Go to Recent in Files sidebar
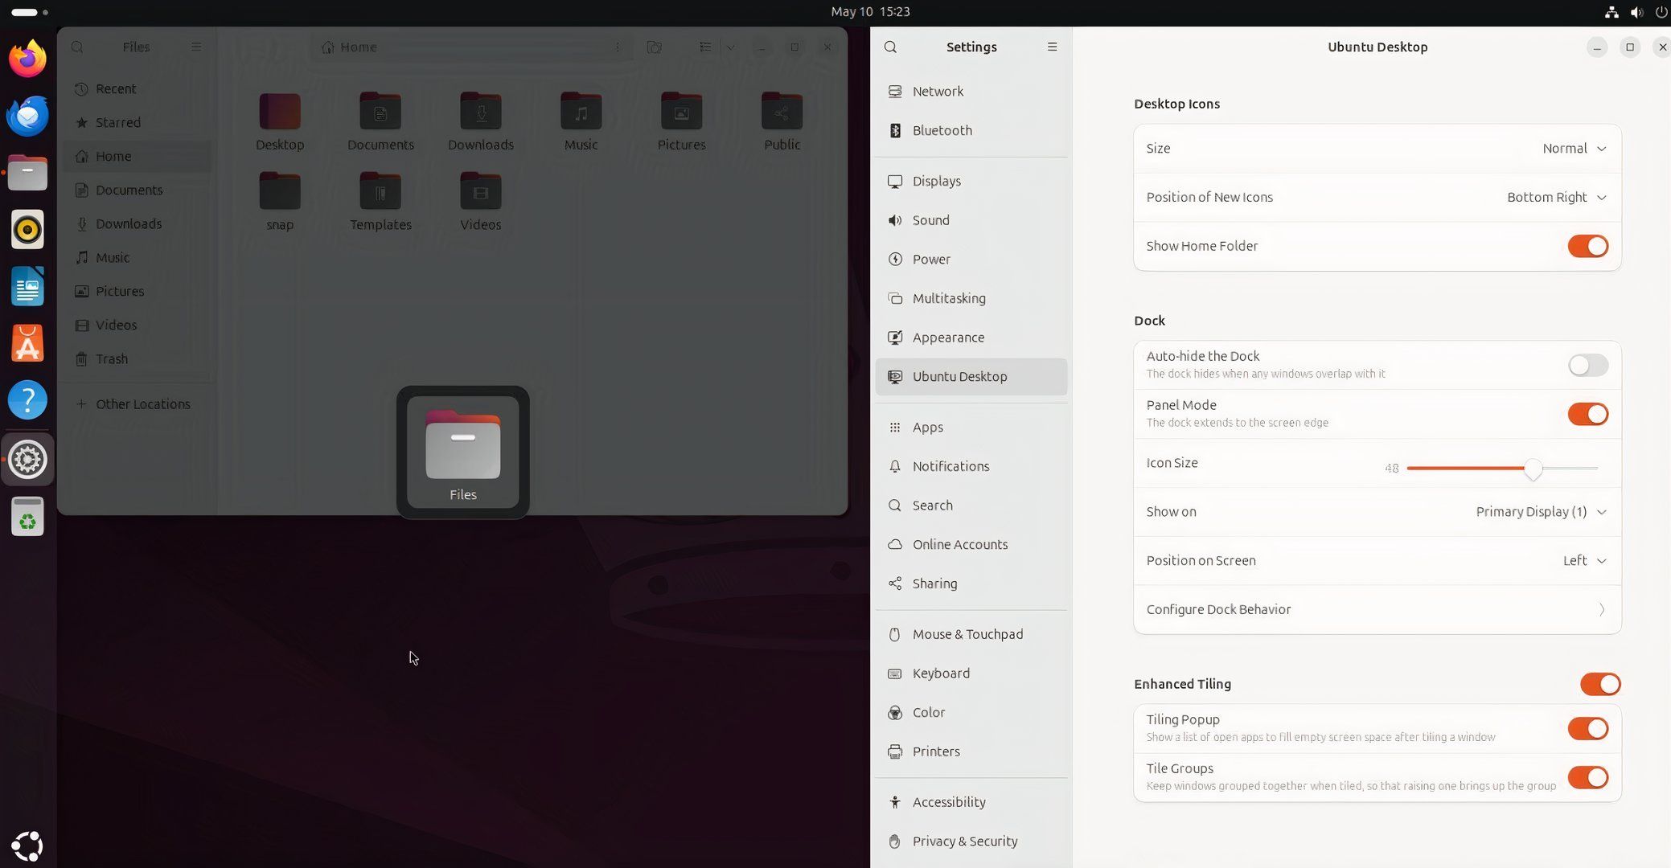1671x868 pixels. click(138, 89)
